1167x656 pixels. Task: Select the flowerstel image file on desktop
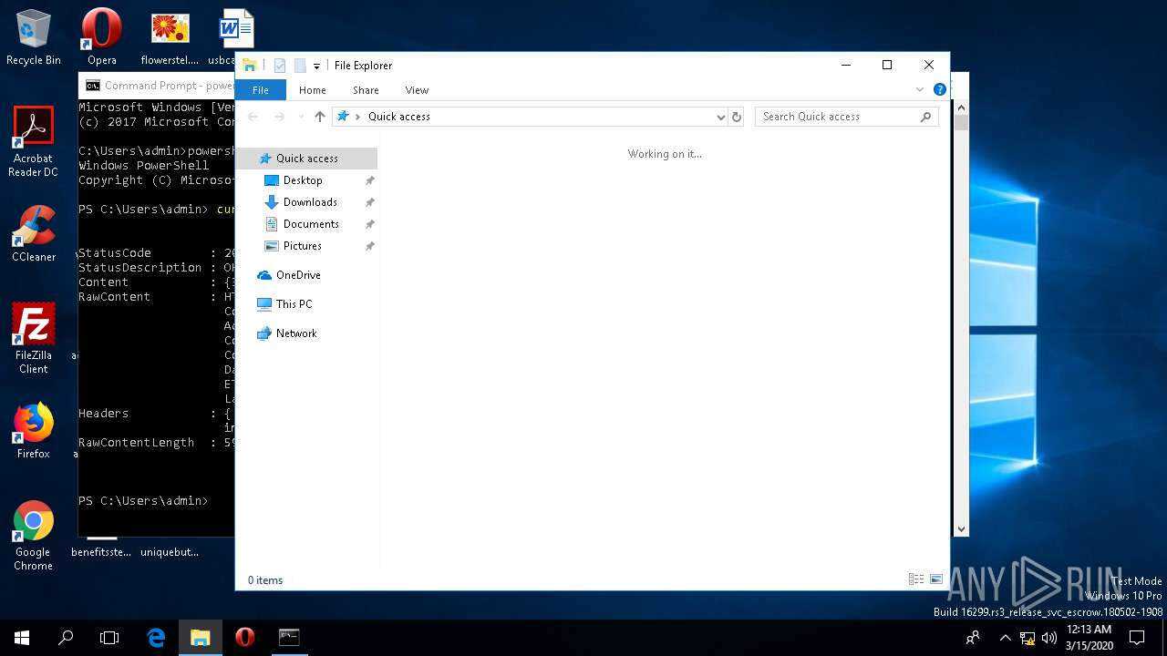[170, 38]
